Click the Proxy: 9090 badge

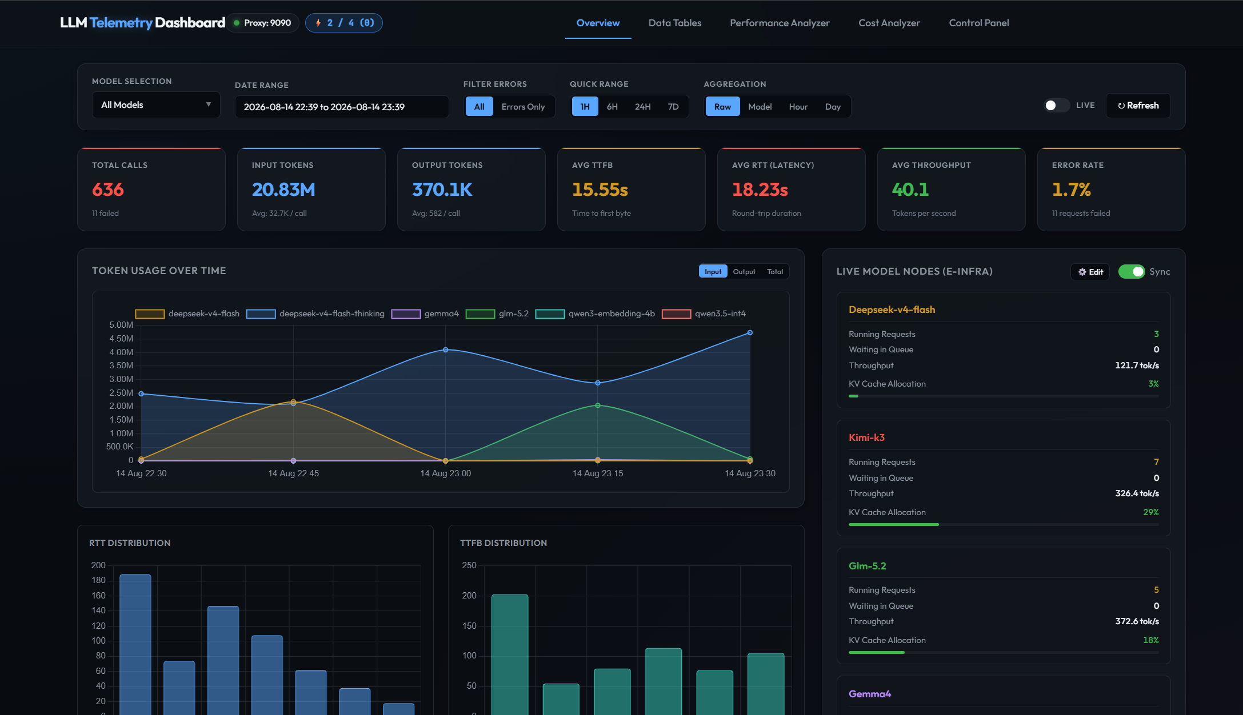pos(263,23)
